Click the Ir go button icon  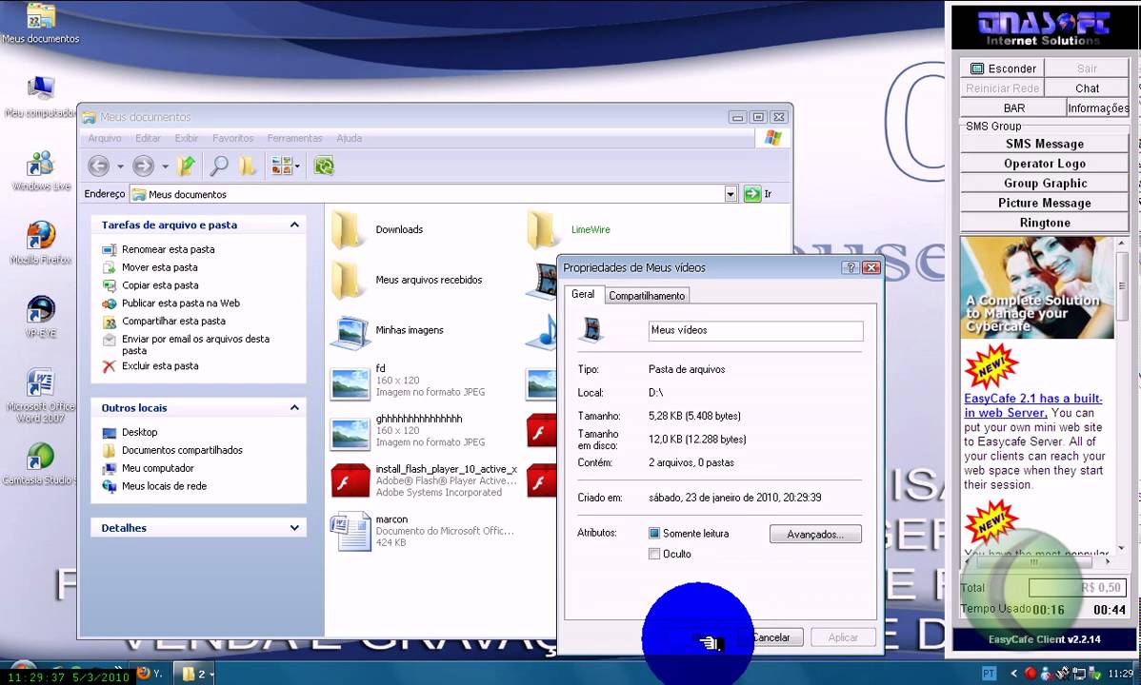pyautogui.click(x=751, y=194)
